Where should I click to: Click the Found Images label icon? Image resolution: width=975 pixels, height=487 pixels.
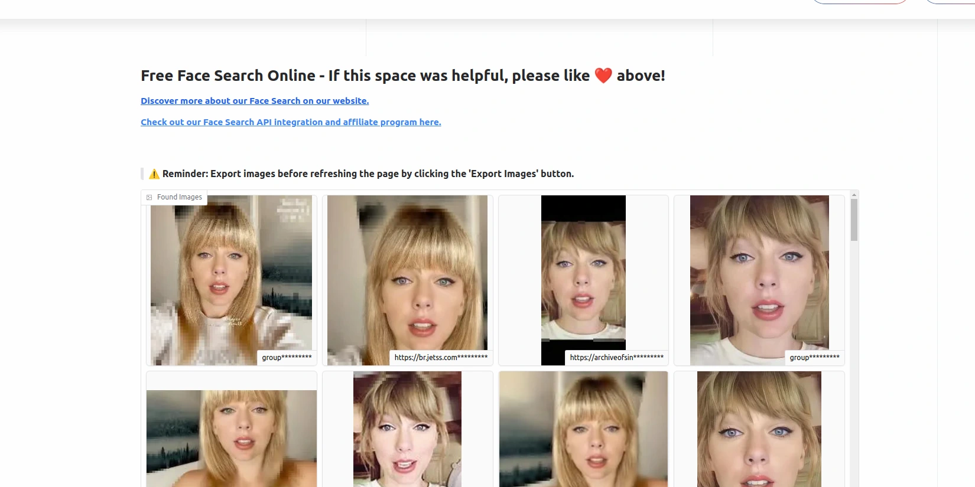(x=149, y=197)
